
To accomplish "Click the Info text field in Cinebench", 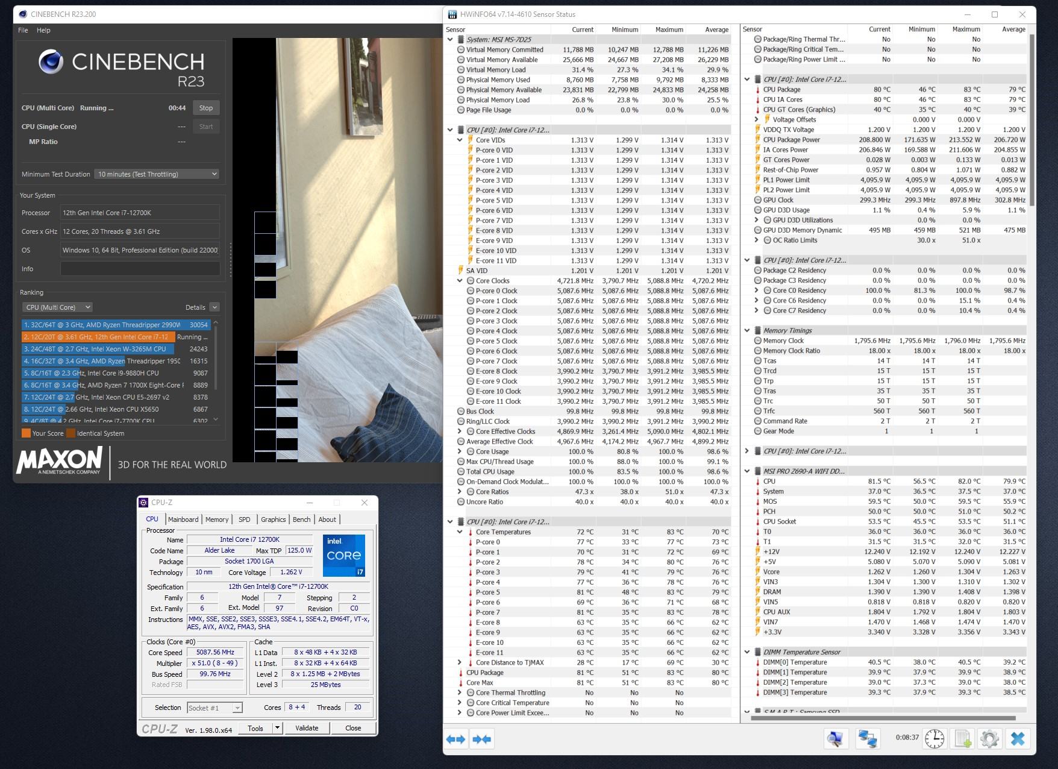I will point(140,269).
